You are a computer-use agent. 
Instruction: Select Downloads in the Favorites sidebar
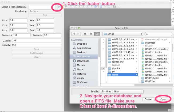pos(83,61)
